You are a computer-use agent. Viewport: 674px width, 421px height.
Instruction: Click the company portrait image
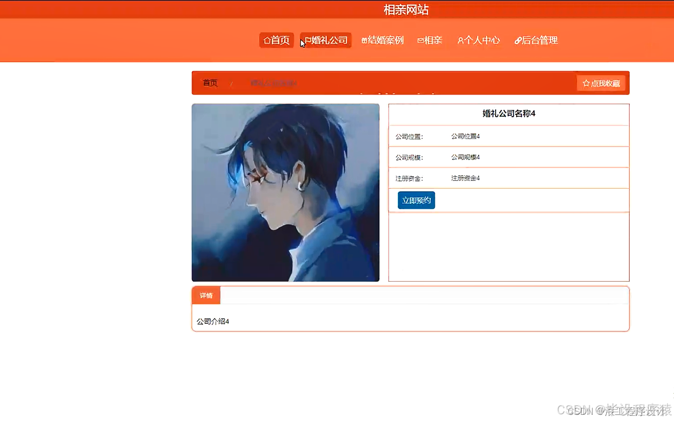pyautogui.click(x=285, y=193)
